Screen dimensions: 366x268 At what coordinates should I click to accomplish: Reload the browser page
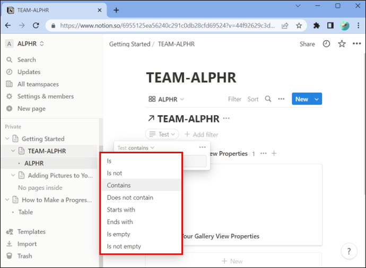pos(36,25)
